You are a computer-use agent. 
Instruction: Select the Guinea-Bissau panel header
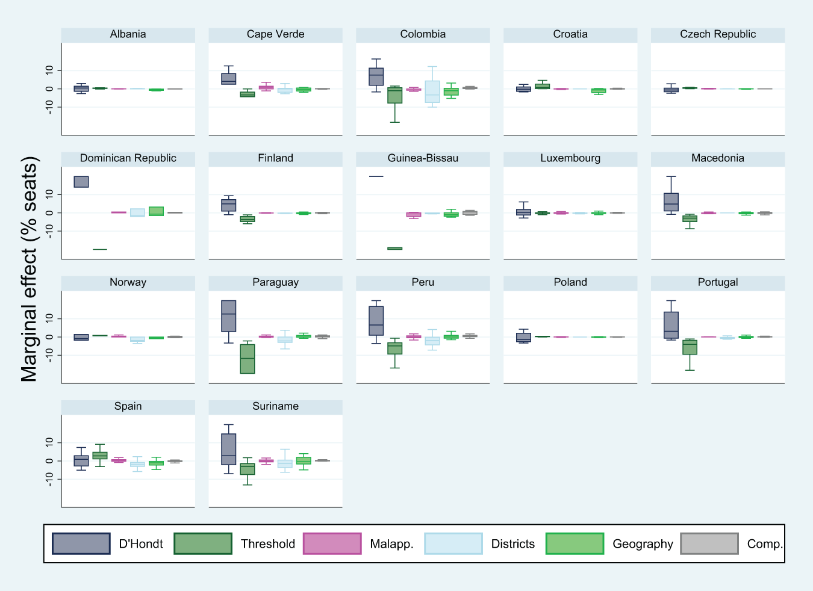coord(423,158)
